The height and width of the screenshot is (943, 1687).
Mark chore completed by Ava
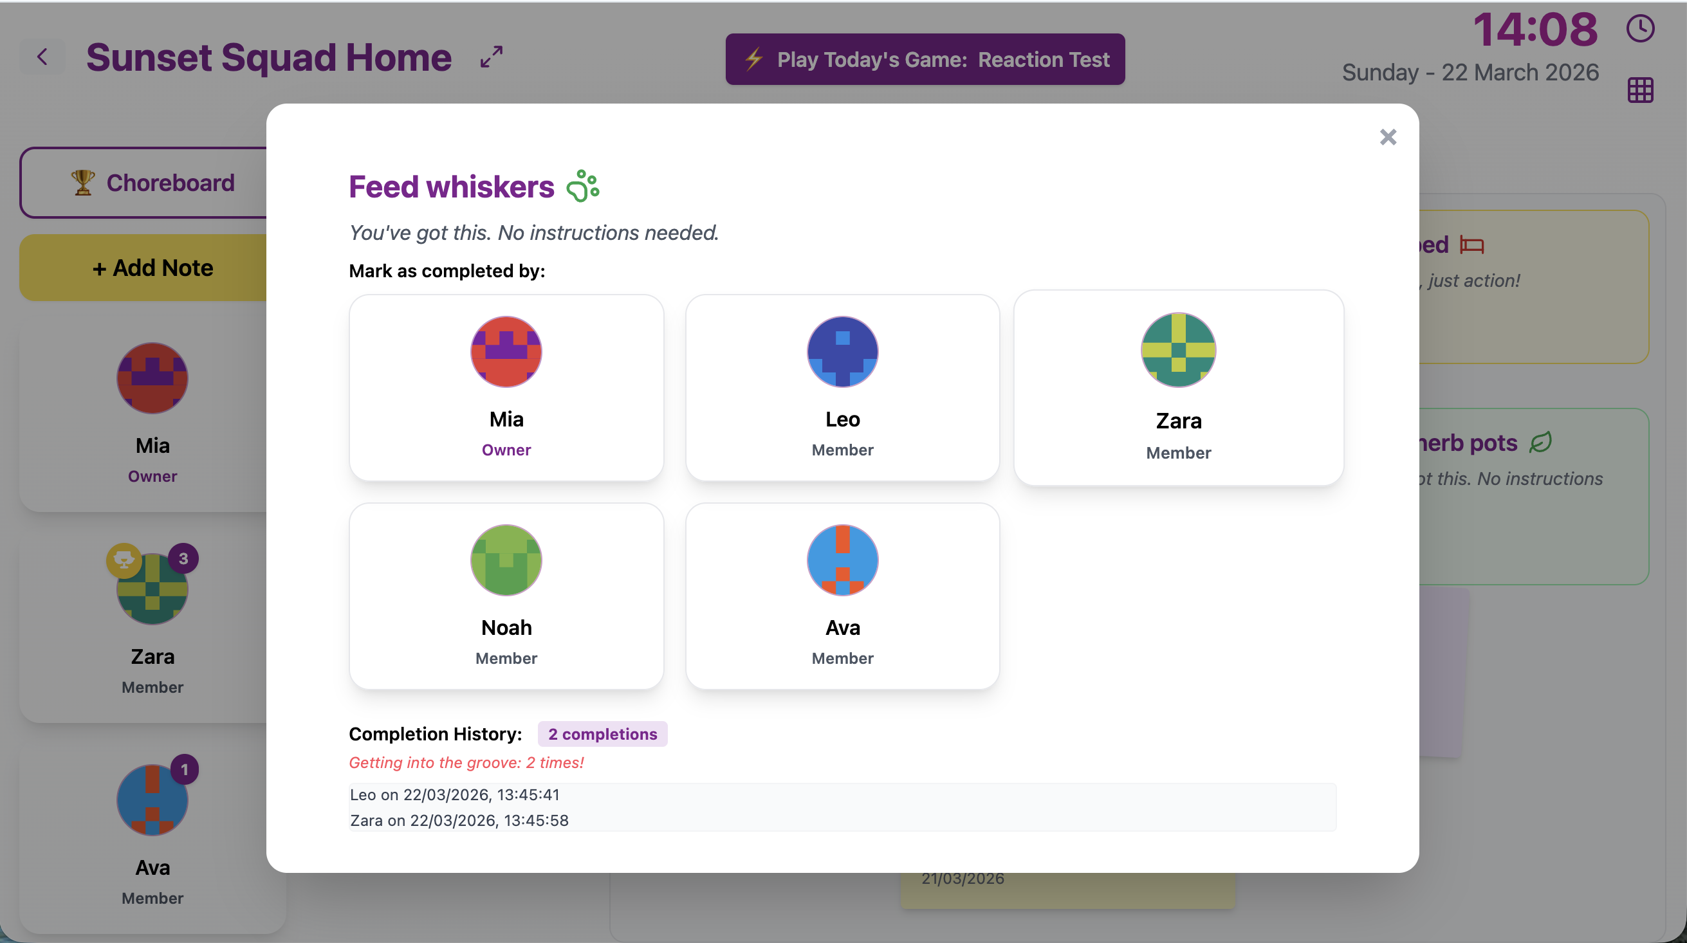pos(842,596)
